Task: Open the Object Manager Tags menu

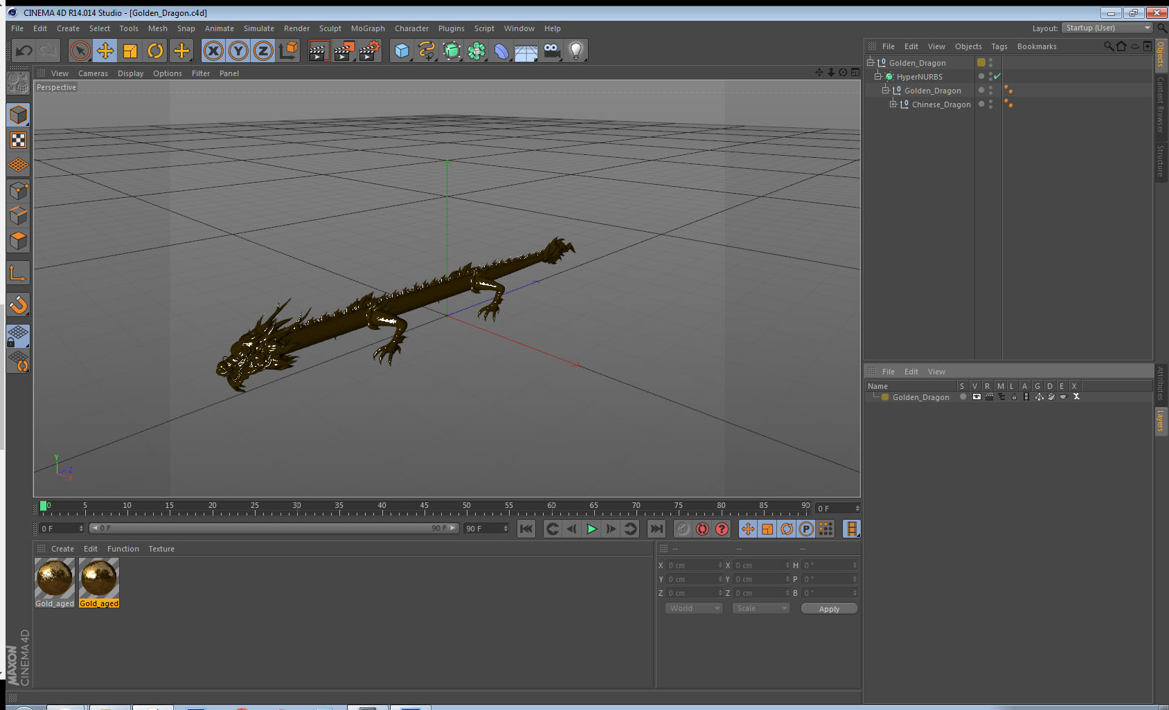Action: pos(999,46)
